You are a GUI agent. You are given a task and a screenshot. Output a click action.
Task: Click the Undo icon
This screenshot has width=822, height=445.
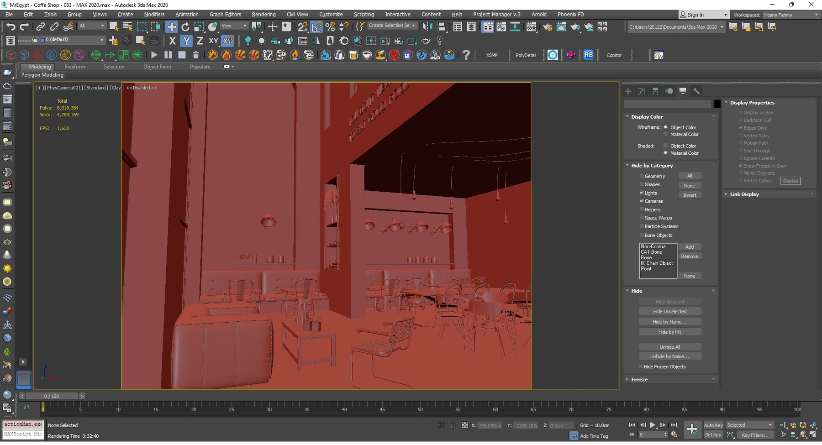pyautogui.click(x=11, y=26)
